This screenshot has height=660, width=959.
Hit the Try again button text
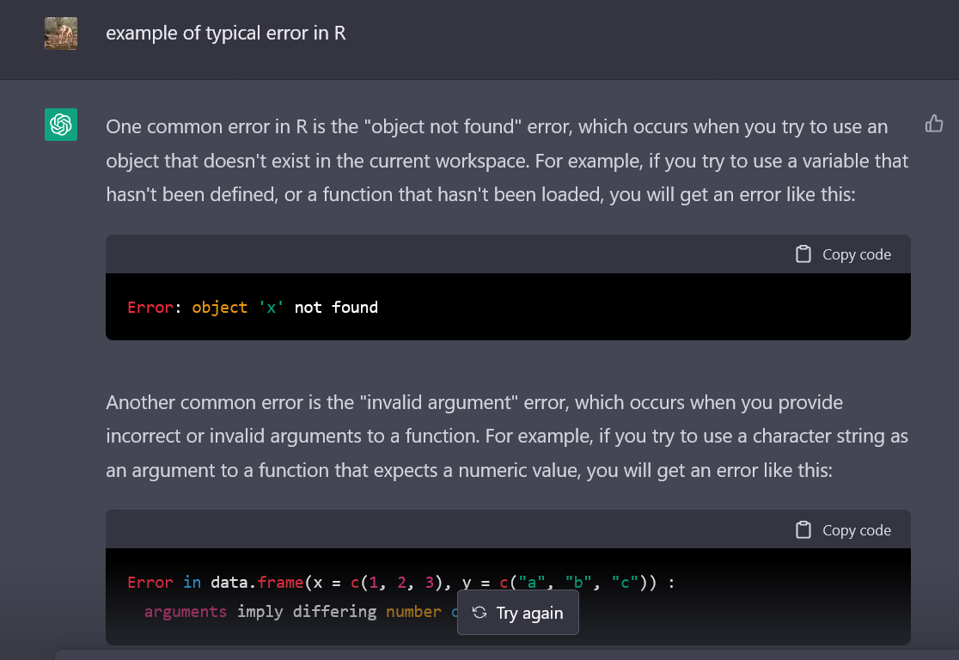pos(529,613)
